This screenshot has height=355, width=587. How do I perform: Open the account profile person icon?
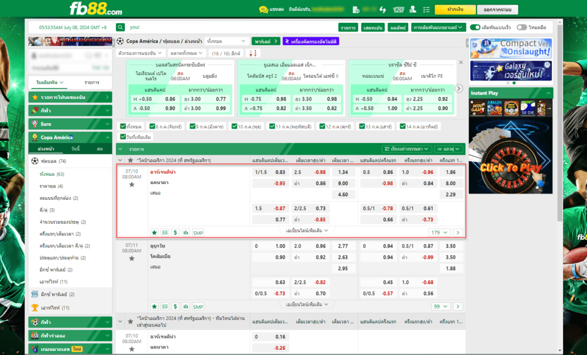413,9
